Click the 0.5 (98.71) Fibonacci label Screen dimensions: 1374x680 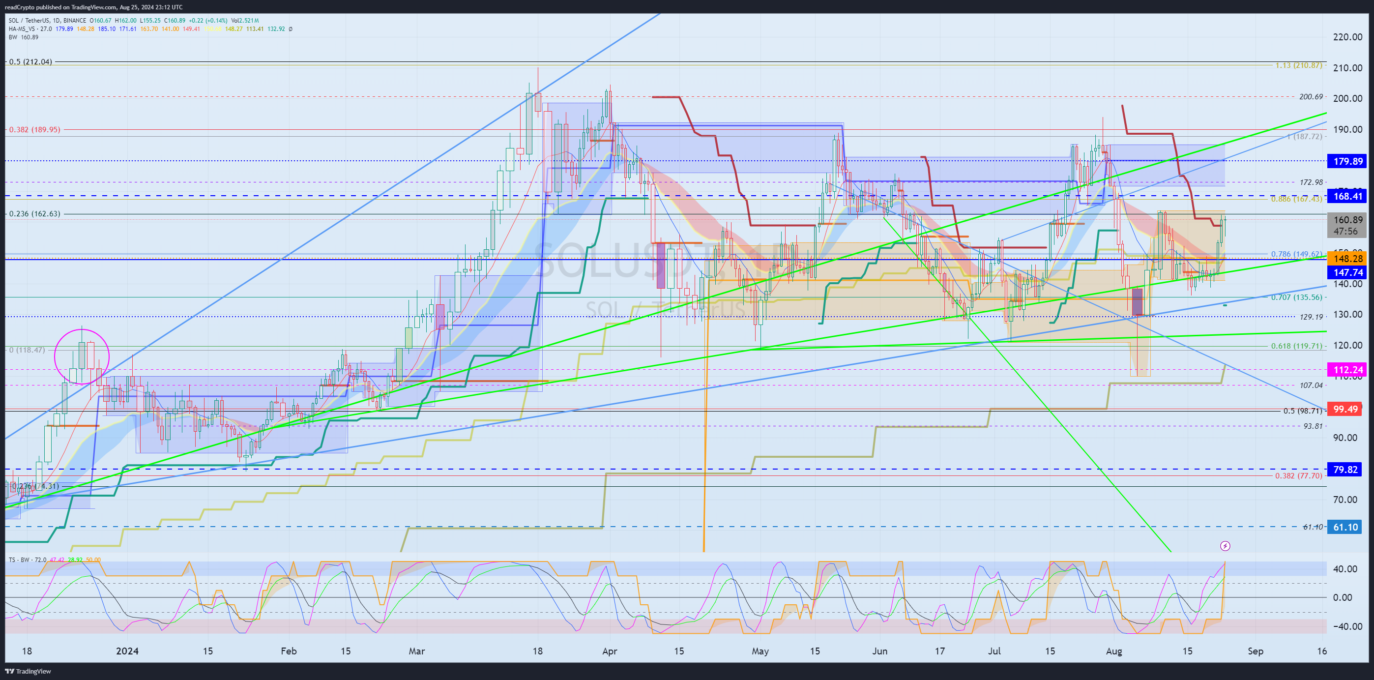(1303, 411)
